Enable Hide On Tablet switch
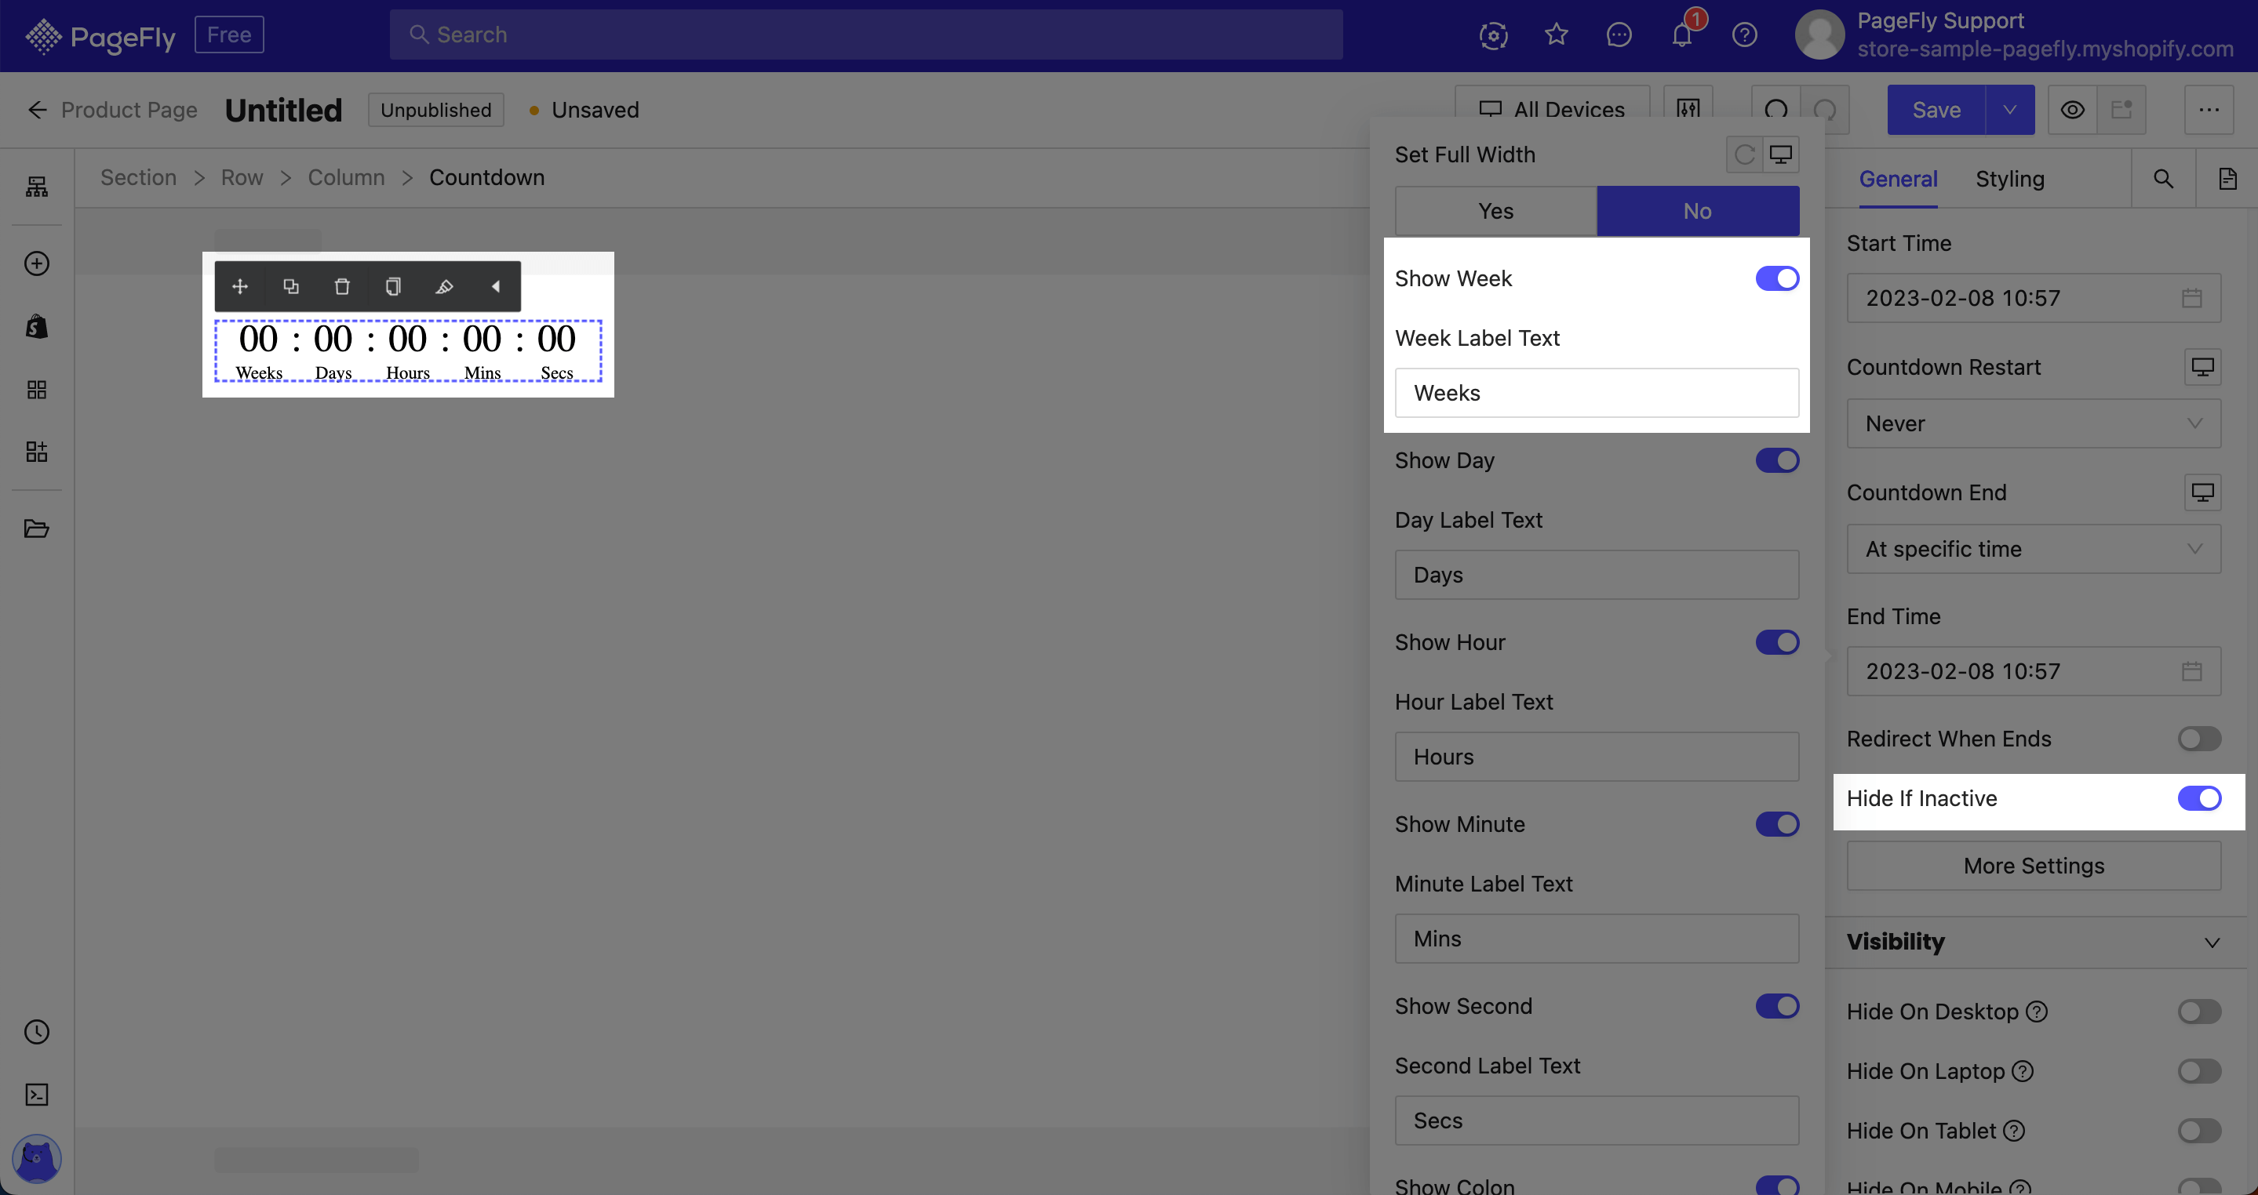 2200,1131
